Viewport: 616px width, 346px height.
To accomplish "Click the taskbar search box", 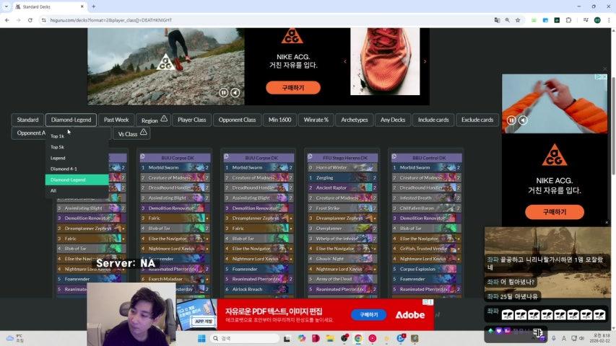I will click(244, 338).
